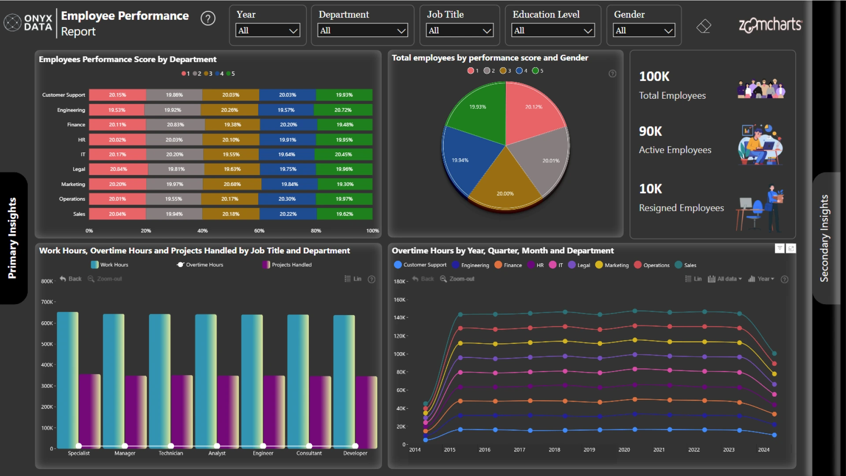Toggle the Overtime Hours legend series
This screenshot has height=476, width=846.
pos(200,264)
